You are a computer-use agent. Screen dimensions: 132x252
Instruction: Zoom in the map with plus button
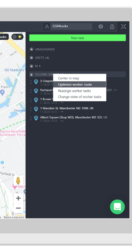pos(18,198)
